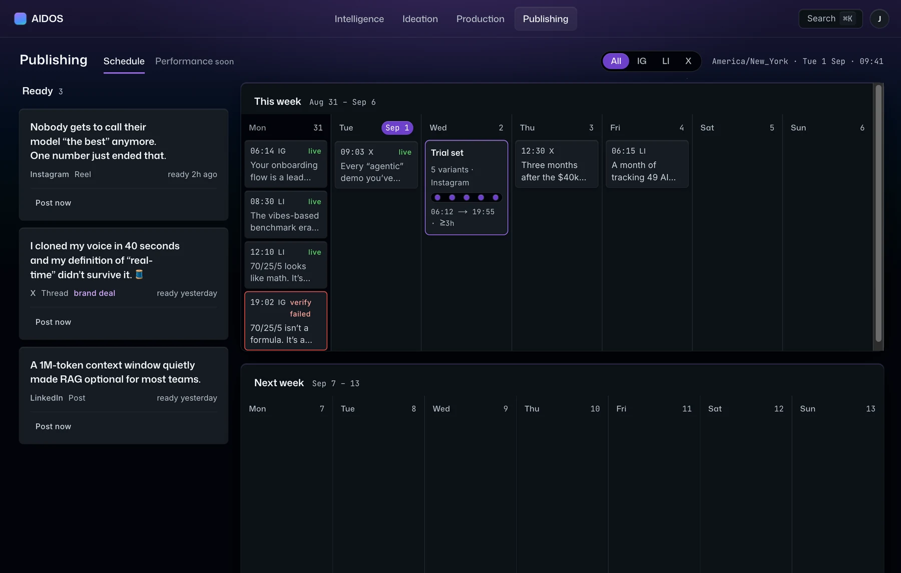Viewport: 901px width, 573px height.
Task: Click the first variant dot in Trial set
Action: tap(437, 197)
